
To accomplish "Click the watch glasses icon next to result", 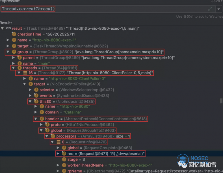I will tap(8, 28).
